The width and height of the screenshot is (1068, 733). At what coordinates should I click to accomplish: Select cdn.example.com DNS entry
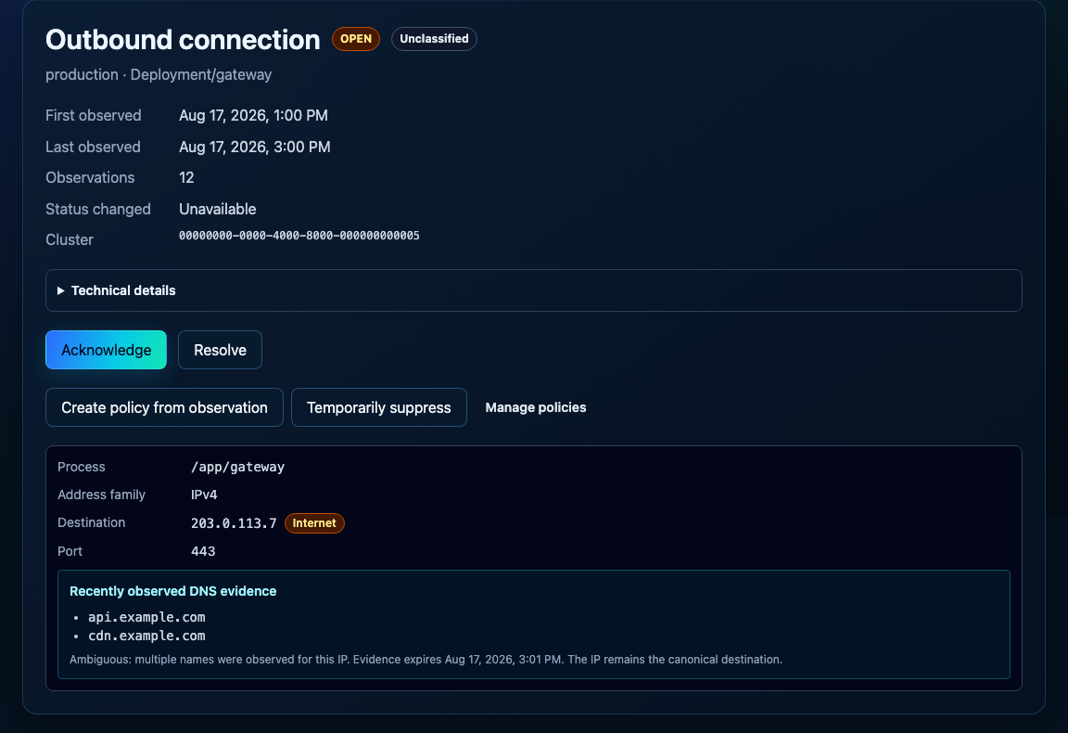(x=146, y=636)
